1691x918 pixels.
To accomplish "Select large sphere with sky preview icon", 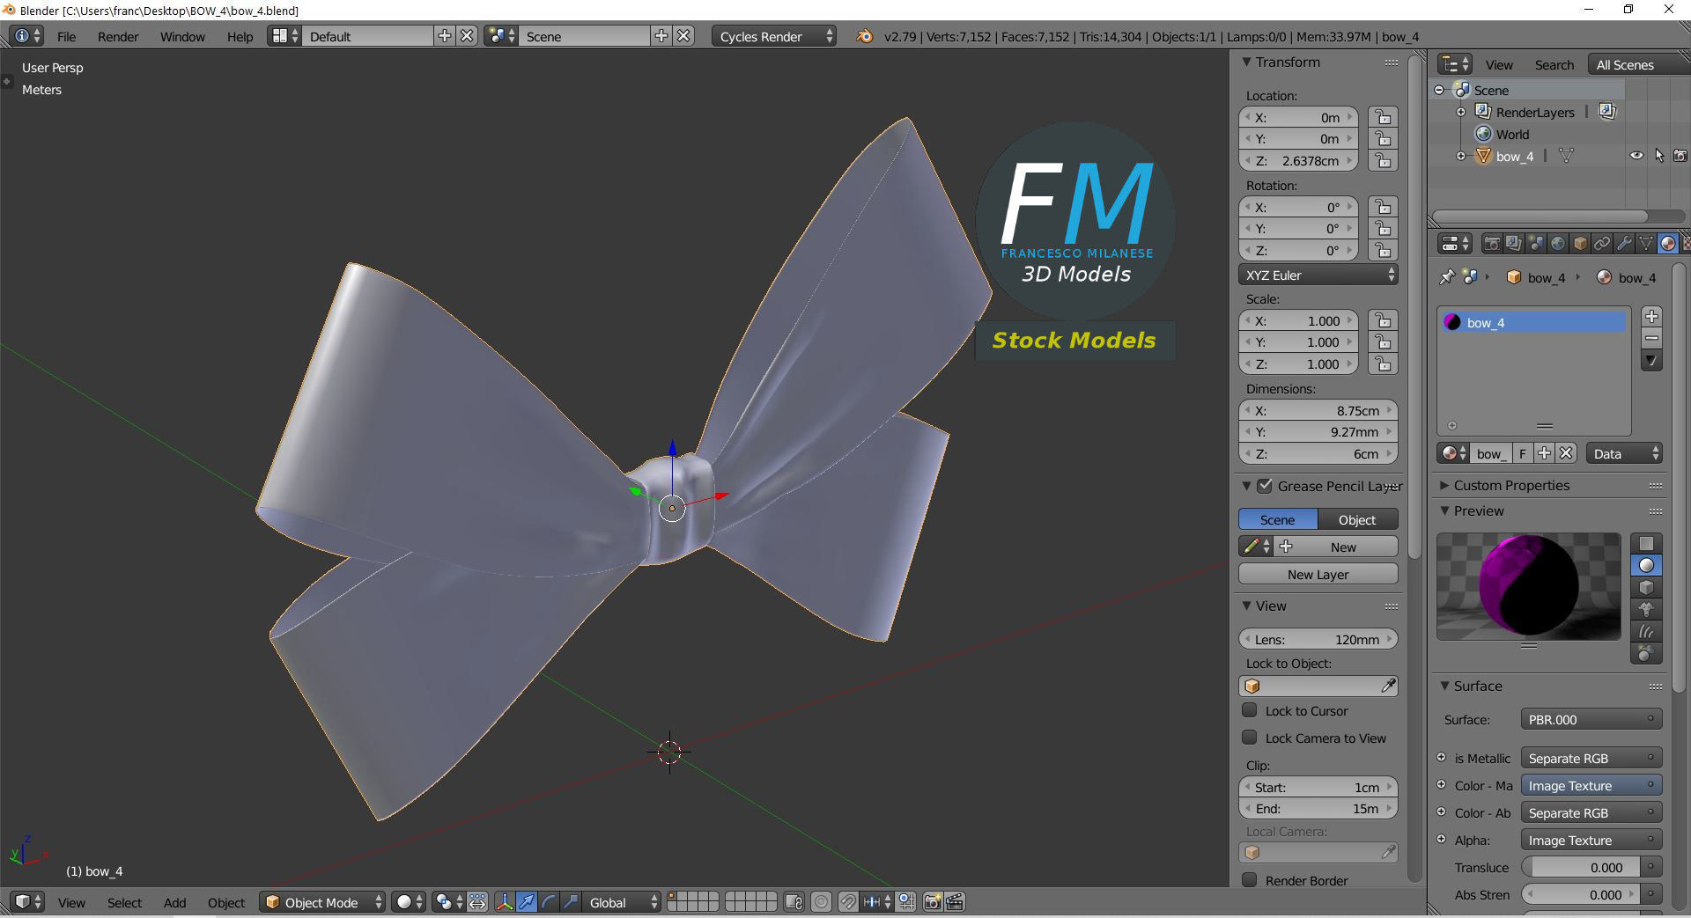I will [1646, 653].
